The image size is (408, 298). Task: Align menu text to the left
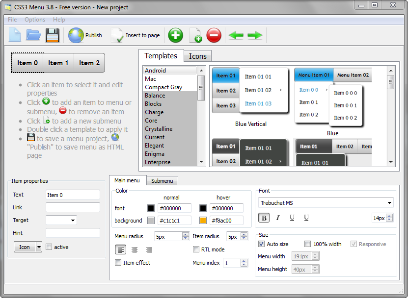coord(120,249)
